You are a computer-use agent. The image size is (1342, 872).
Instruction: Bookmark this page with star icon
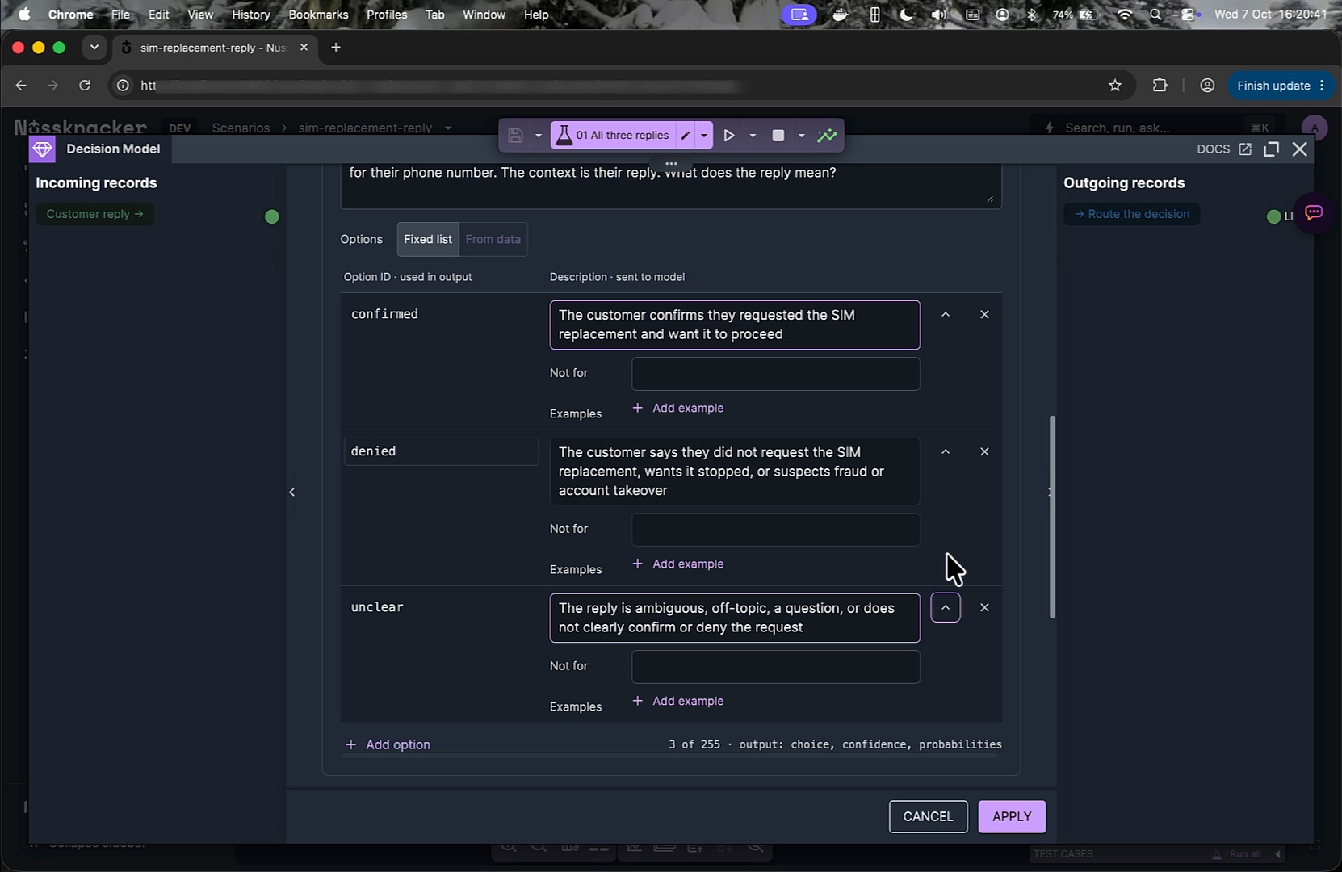pyautogui.click(x=1115, y=86)
